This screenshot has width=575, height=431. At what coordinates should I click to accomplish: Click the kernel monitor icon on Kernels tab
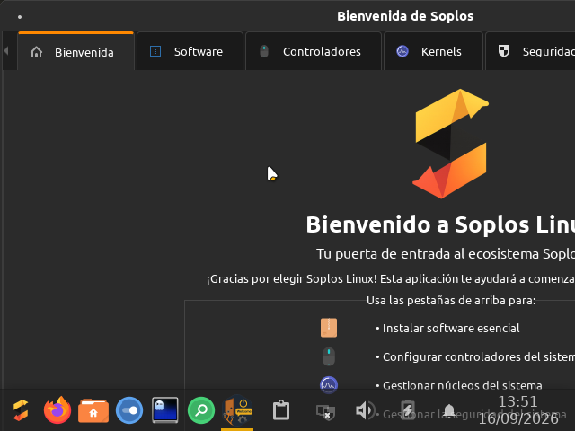[402, 51]
